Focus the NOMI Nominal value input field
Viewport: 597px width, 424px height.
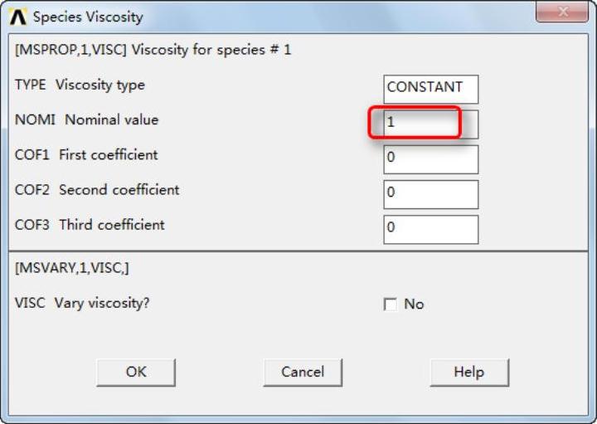(x=430, y=123)
